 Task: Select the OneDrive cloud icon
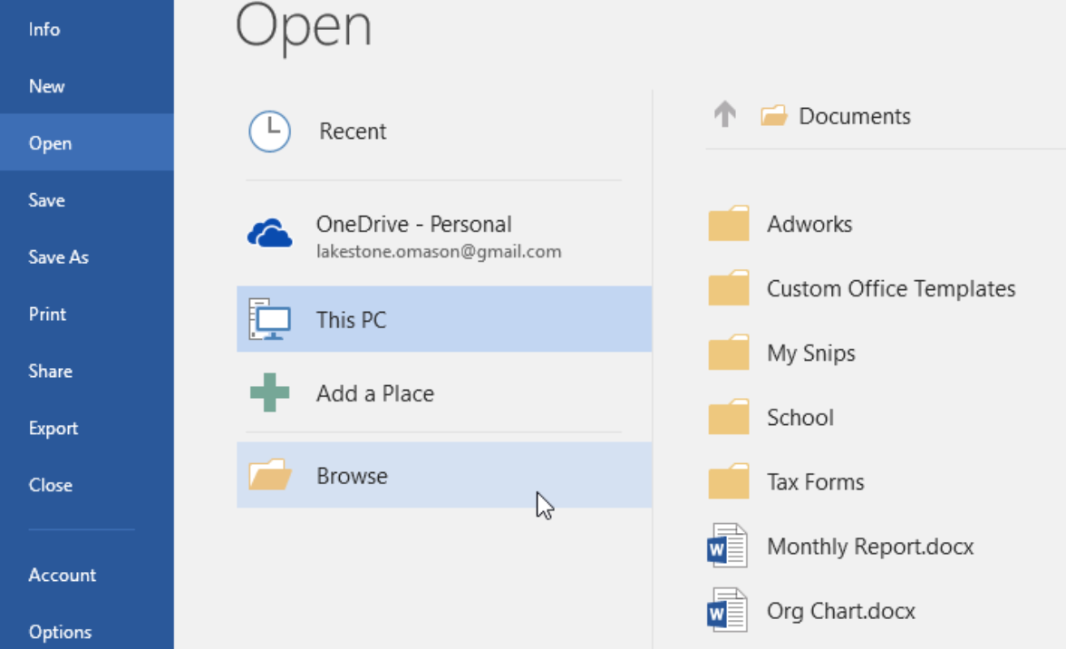[269, 235]
